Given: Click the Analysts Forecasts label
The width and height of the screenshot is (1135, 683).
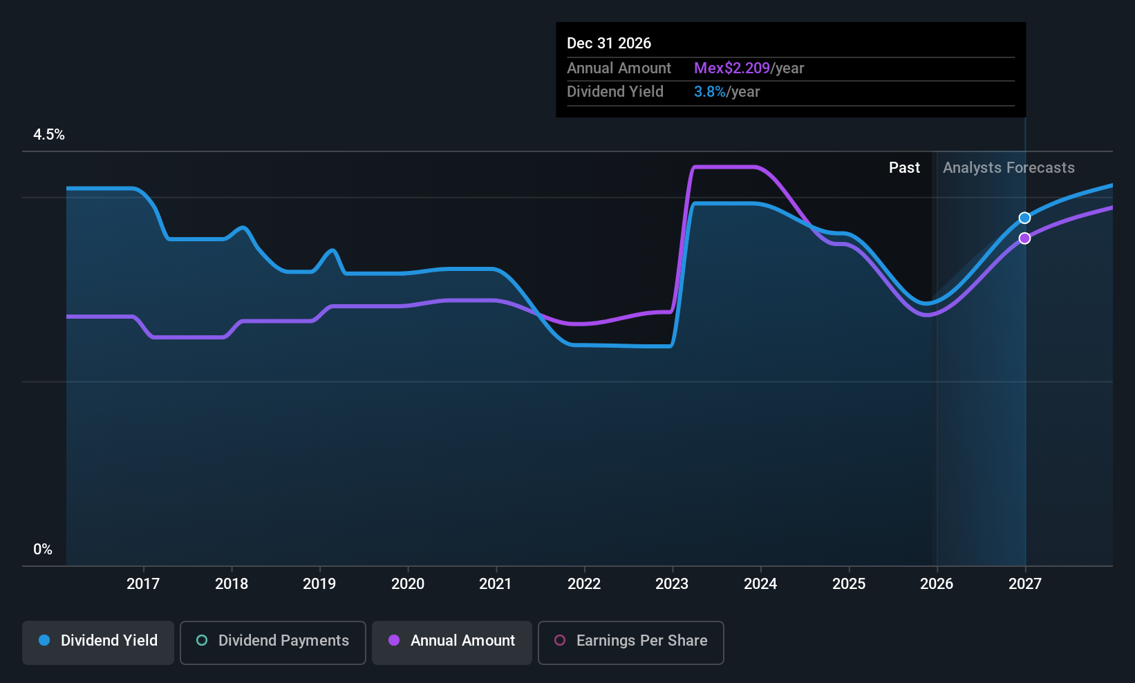Looking at the screenshot, I should (x=1009, y=168).
